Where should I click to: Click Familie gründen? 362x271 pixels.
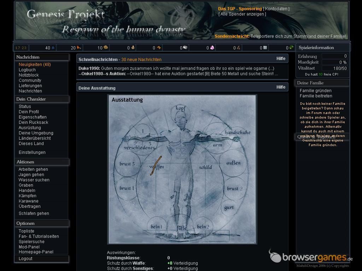(x=316, y=91)
